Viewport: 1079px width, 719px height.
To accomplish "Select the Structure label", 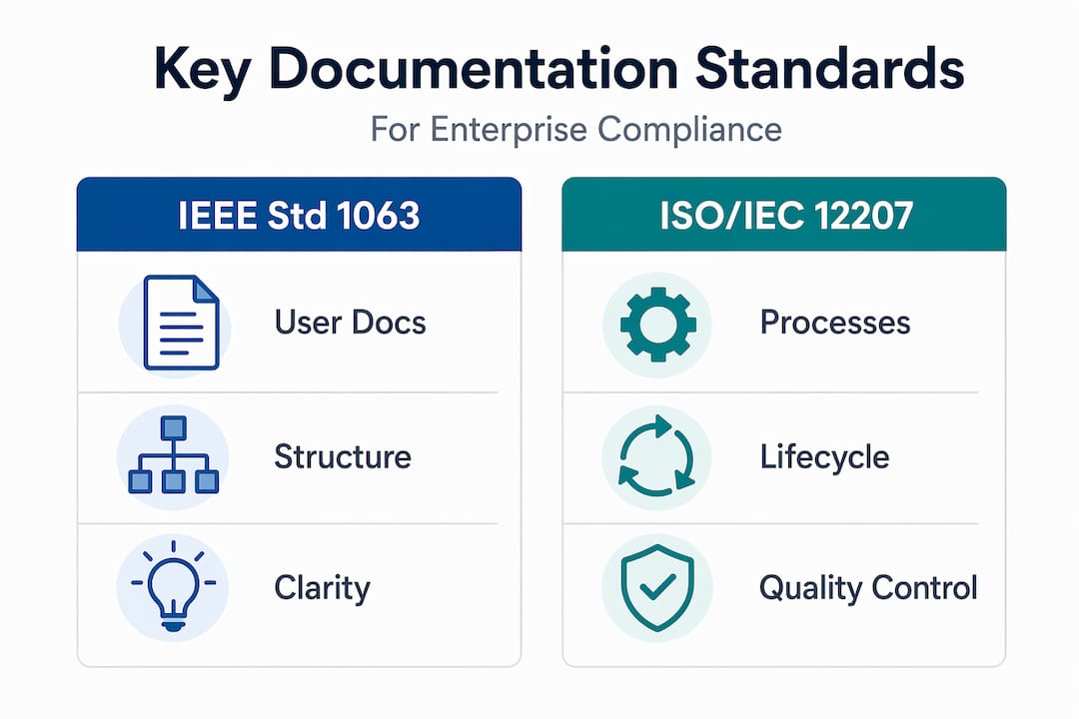I will pyautogui.click(x=343, y=456).
